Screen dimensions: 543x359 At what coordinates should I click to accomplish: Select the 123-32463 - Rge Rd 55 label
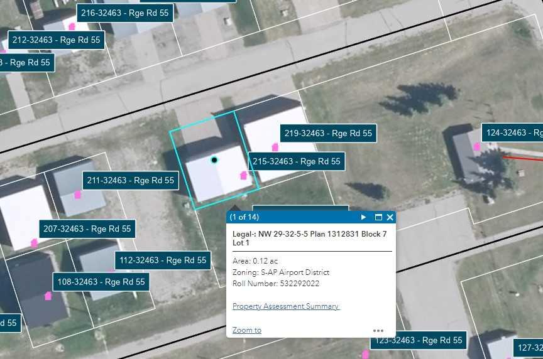click(x=418, y=340)
